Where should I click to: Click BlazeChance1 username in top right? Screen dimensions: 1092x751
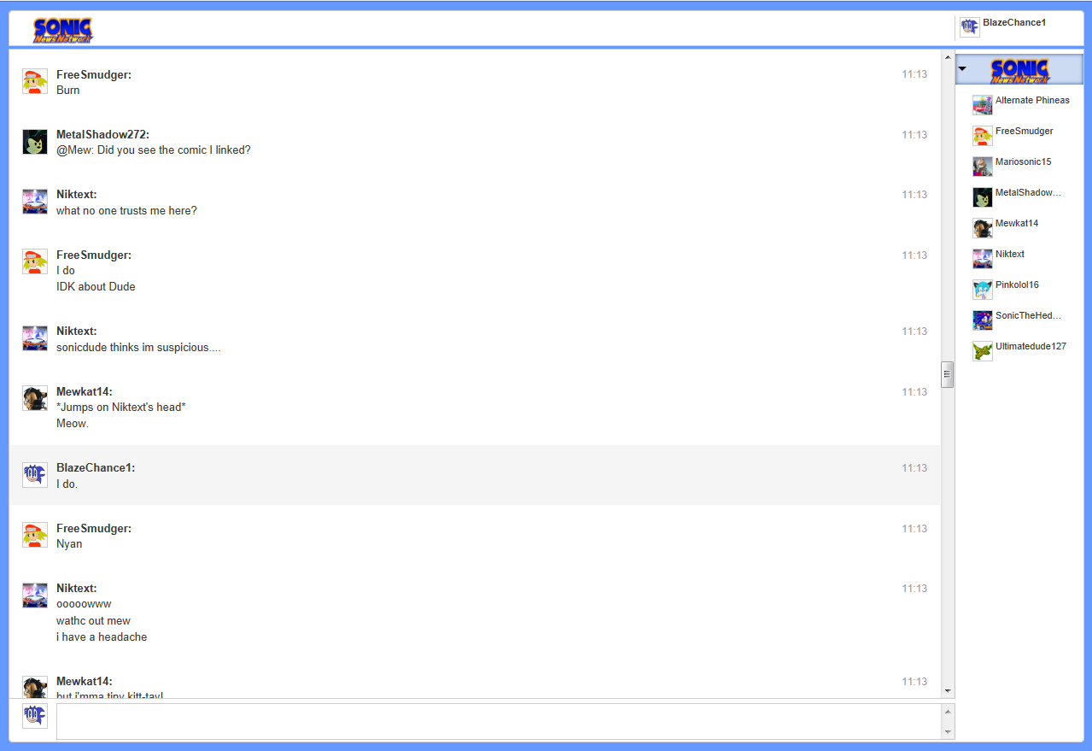click(x=1013, y=23)
